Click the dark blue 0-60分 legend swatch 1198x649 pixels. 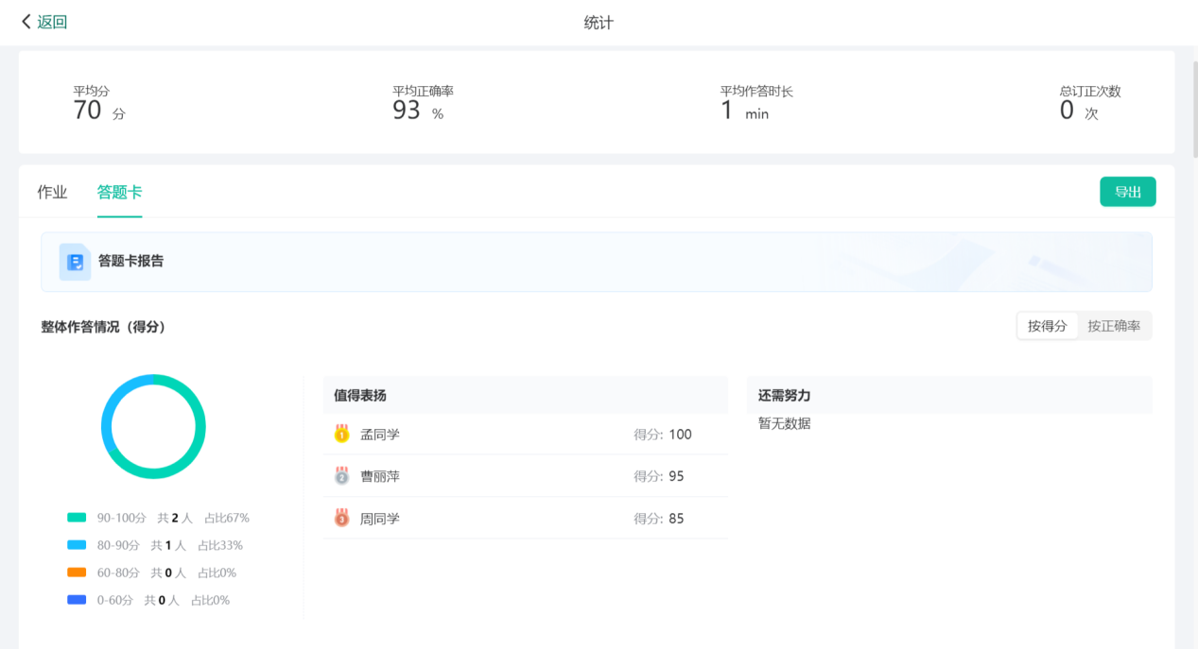tap(77, 600)
